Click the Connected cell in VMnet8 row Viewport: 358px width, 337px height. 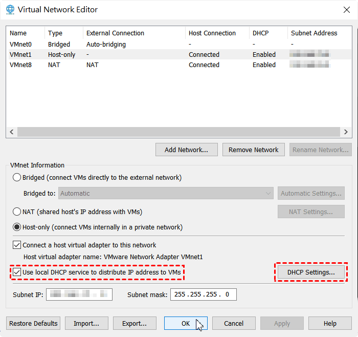tap(204, 65)
